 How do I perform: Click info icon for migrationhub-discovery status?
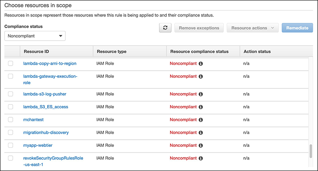pyautogui.click(x=201, y=132)
